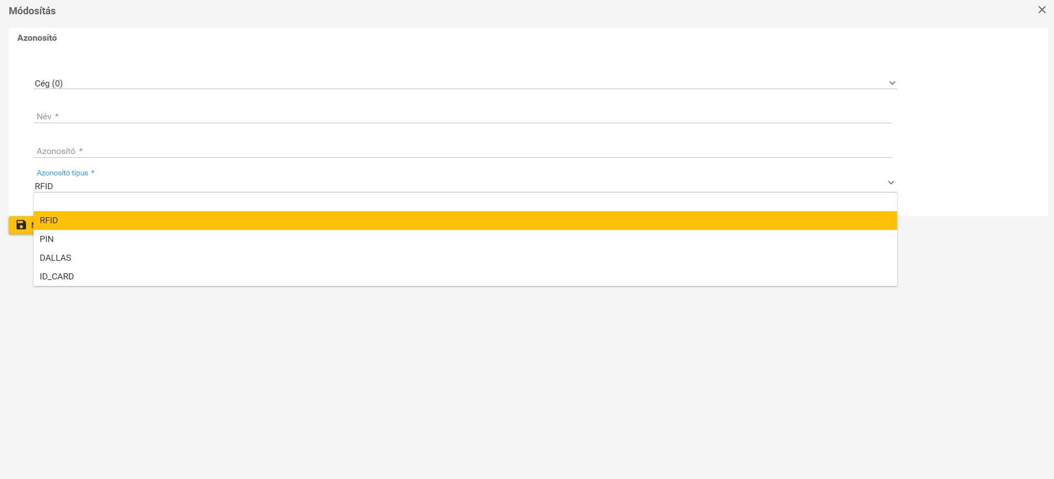Image resolution: width=1054 pixels, height=479 pixels.
Task: Focus the Azonosító input field
Action: pyautogui.click(x=463, y=151)
